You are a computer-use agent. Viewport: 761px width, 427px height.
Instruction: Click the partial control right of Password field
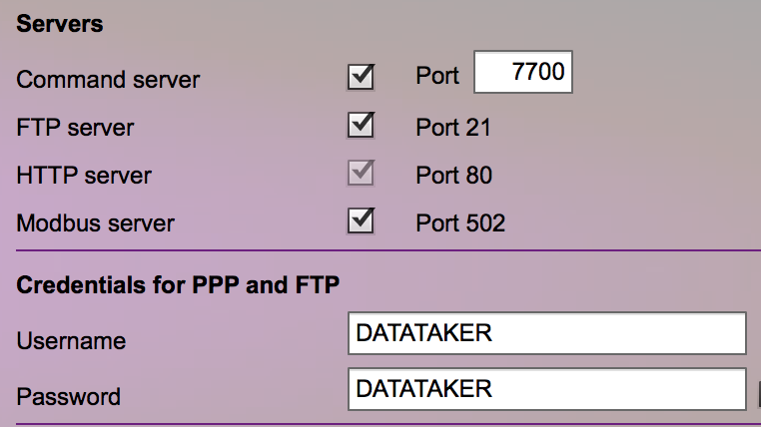coord(759,393)
